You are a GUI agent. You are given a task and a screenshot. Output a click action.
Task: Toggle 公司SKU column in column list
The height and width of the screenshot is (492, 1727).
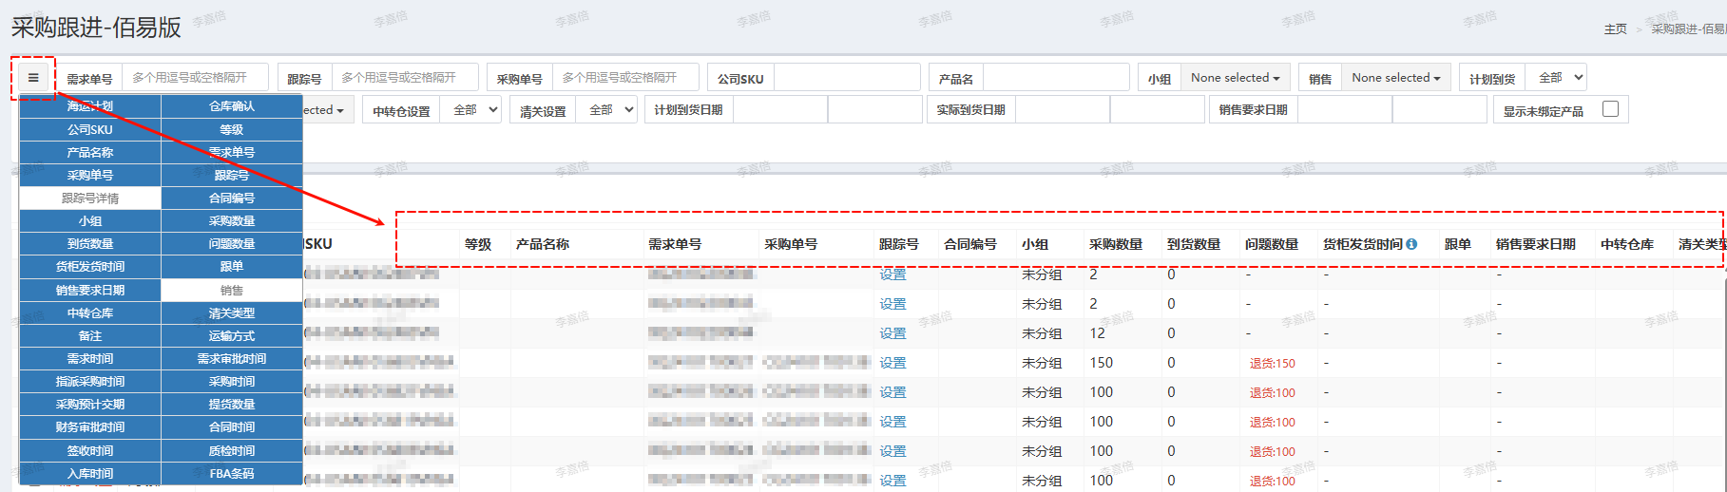pyautogui.click(x=90, y=129)
